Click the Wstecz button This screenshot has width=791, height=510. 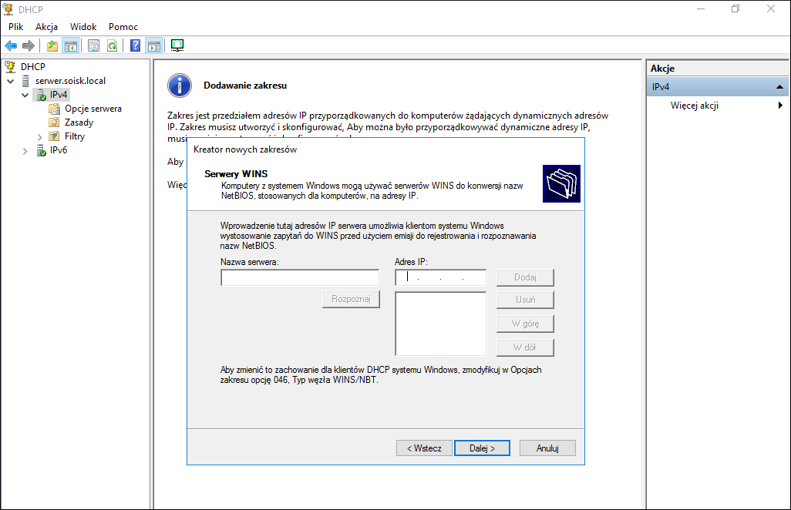[x=424, y=448]
